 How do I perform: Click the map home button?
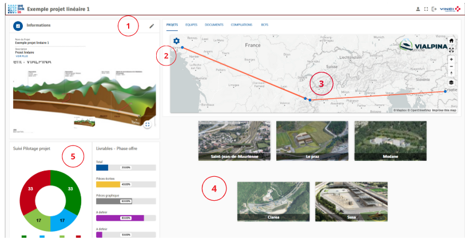[x=451, y=41]
